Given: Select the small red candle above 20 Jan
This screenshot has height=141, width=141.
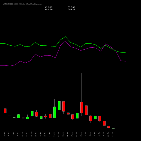Looking at the screenshot, I should [109, 127].
